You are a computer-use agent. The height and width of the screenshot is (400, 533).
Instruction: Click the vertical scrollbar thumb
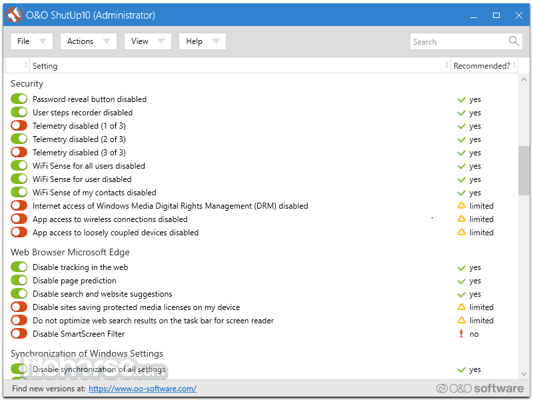[524, 171]
